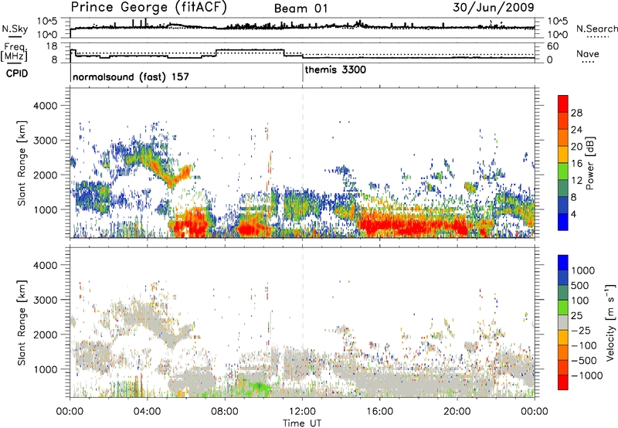This screenshot has height=428, width=618.
Task: Select the "4000" range tick of the power panel
Action: [x=46, y=106]
